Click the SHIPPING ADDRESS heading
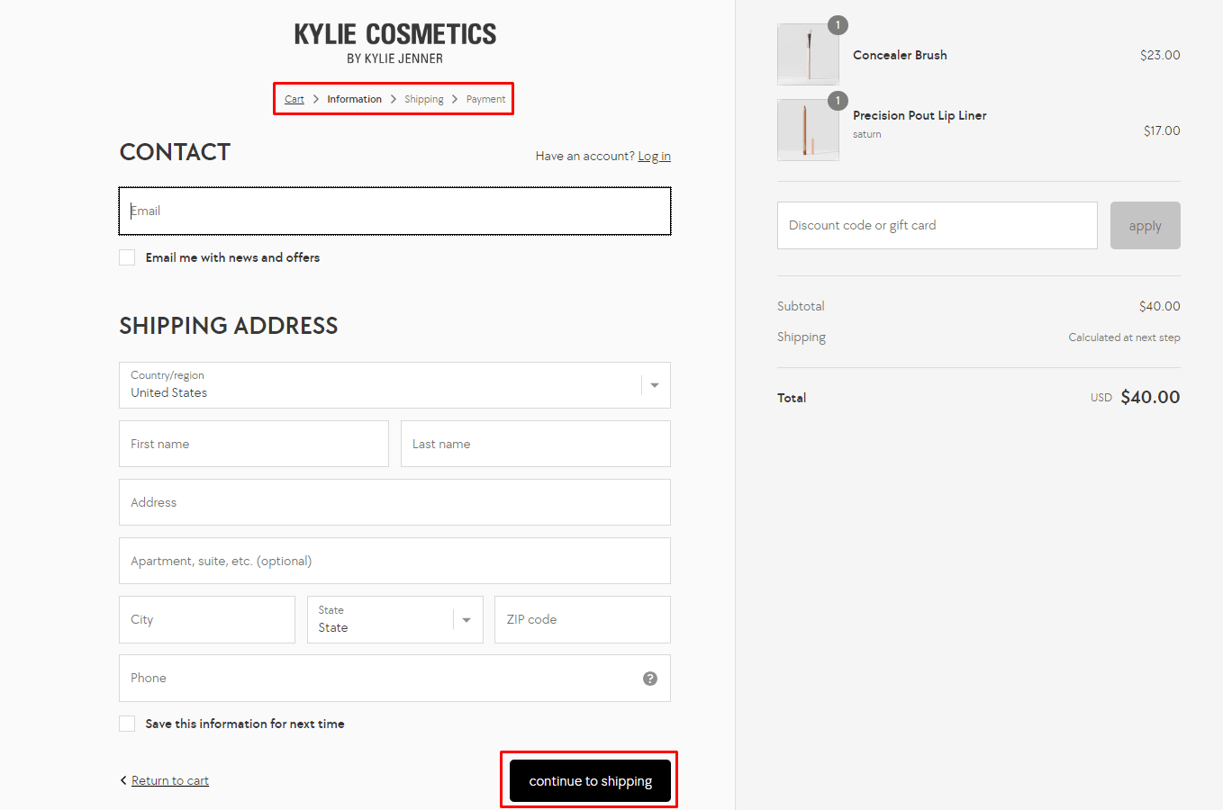 (229, 326)
